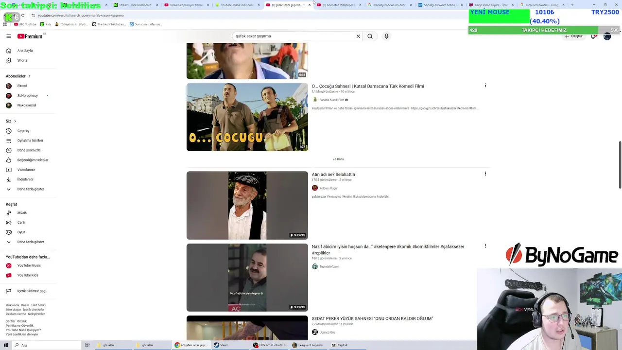Open the SEDAT PEKER YÜZÜK SAHNESİ title
The width and height of the screenshot is (622, 350).
point(372,318)
